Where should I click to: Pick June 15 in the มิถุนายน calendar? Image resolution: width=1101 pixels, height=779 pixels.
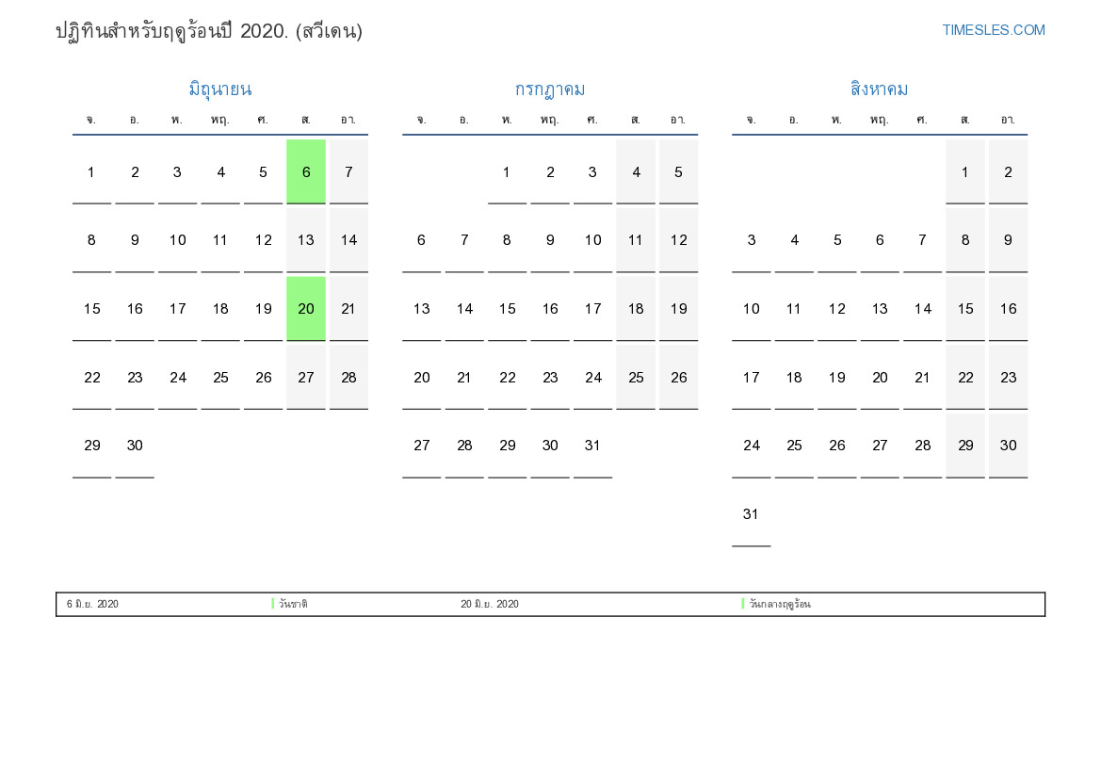click(x=91, y=308)
